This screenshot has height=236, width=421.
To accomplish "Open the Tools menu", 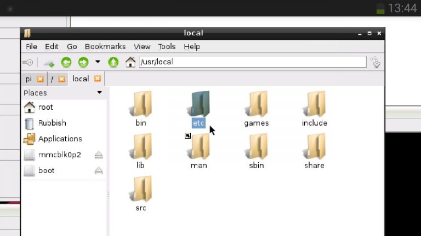I will click(167, 46).
